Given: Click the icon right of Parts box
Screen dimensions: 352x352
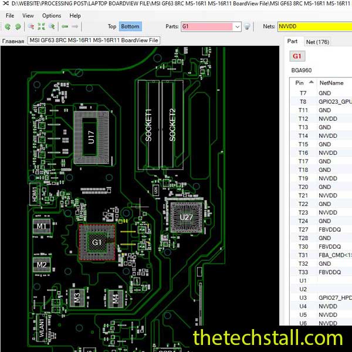Looking at the screenshot, I should [247, 26].
